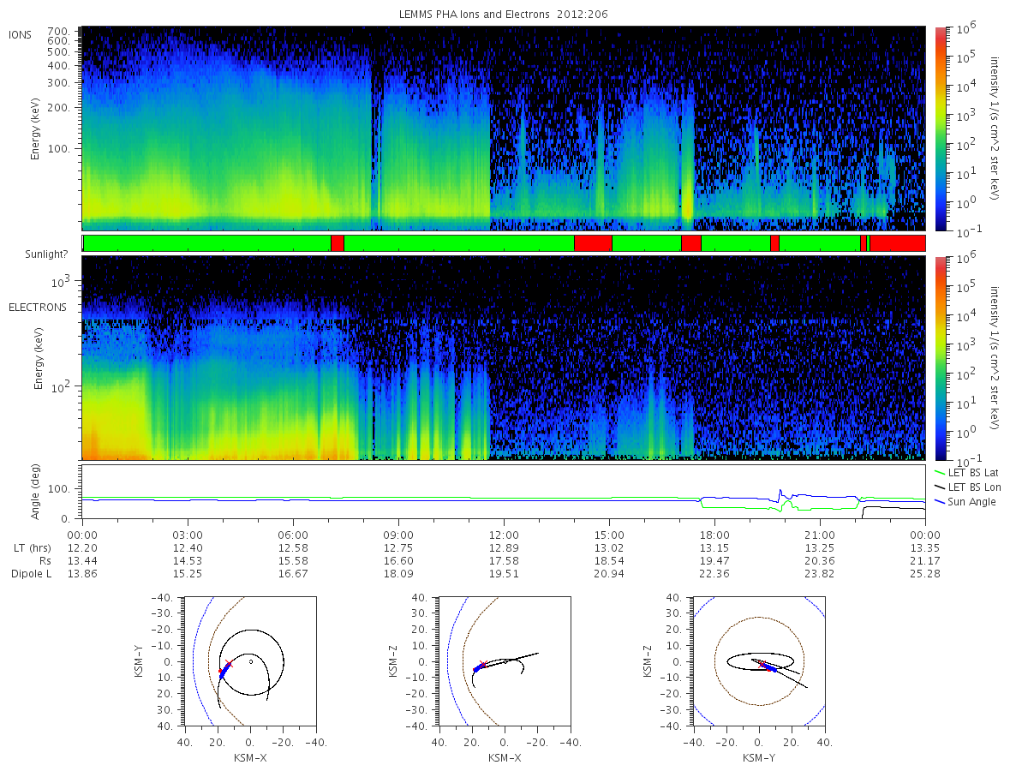Image resolution: width=1028 pixels, height=771 pixels.
Task: Select the "Dipole L" row label
Action: pos(31,574)
